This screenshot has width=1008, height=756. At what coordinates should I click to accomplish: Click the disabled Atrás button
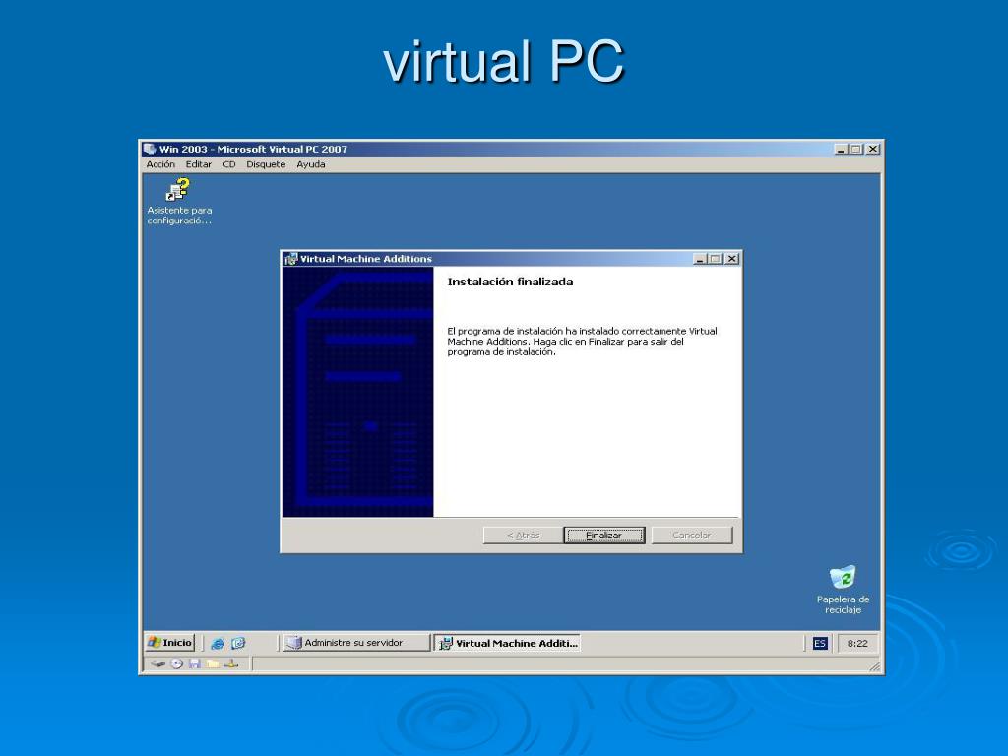(x=523, y=535)
